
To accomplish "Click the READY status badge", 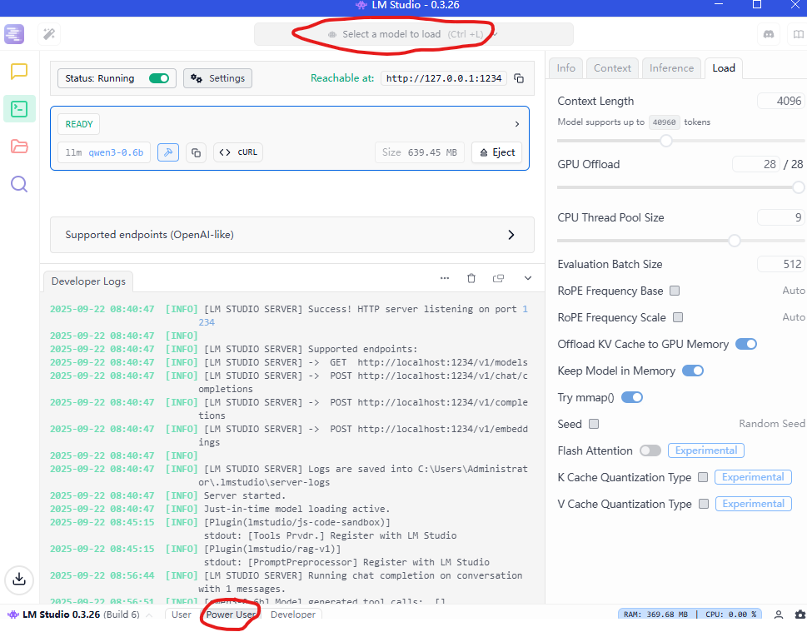I will 79,124.
